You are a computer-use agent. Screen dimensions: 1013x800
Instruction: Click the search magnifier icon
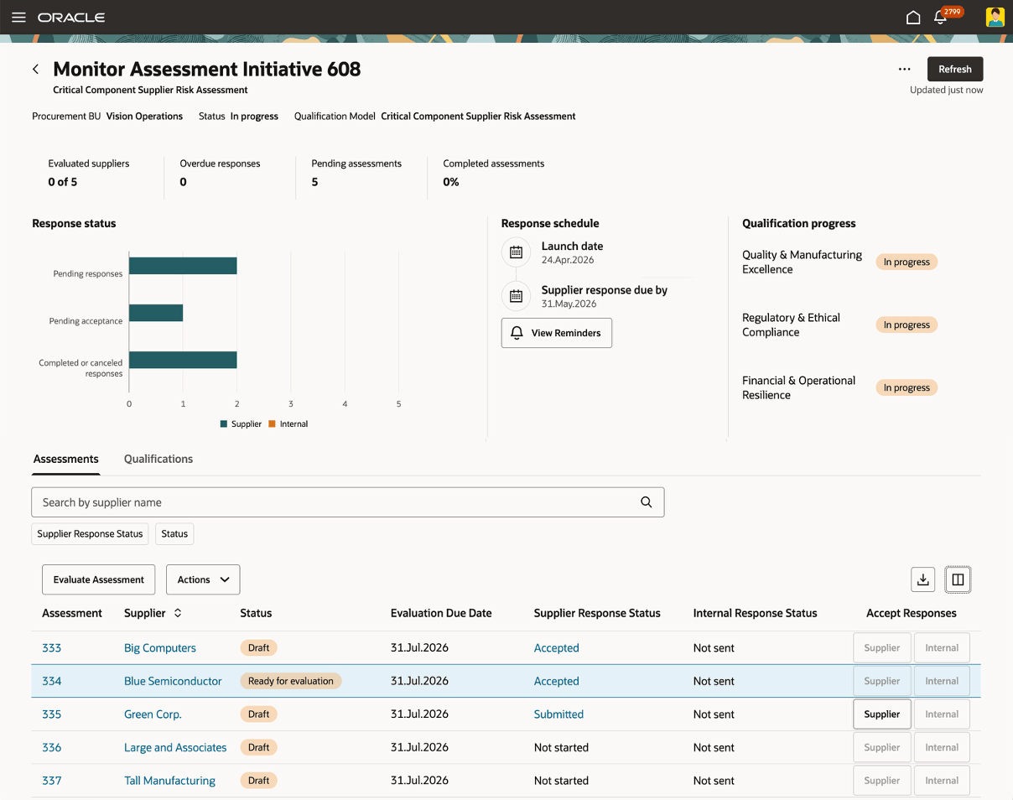click(x=646, y=502)
